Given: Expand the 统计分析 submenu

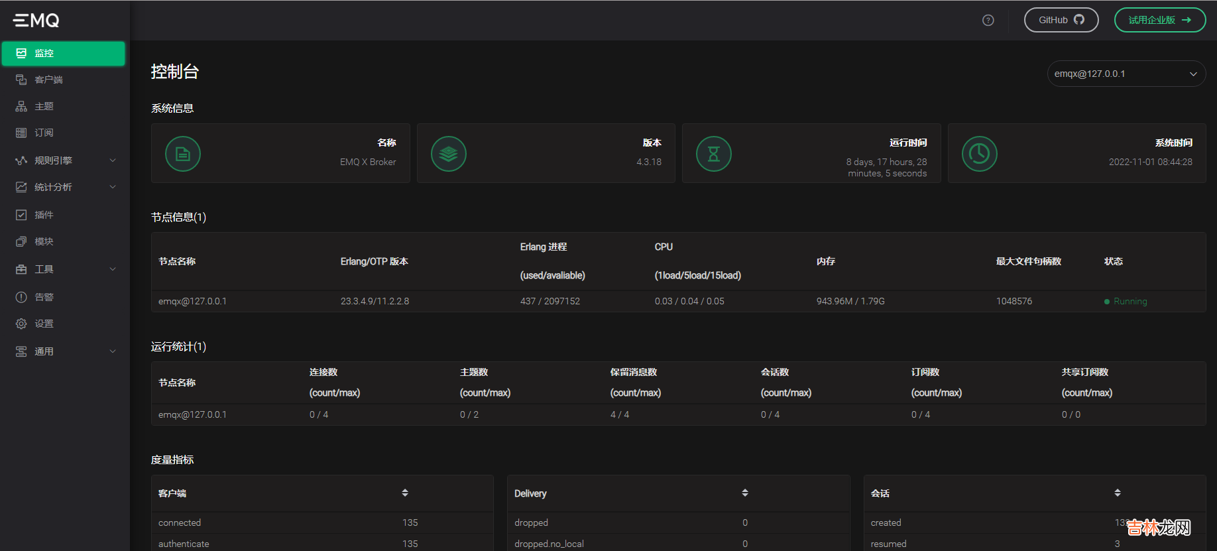Looking at the screenshot, I should [65, 187].
